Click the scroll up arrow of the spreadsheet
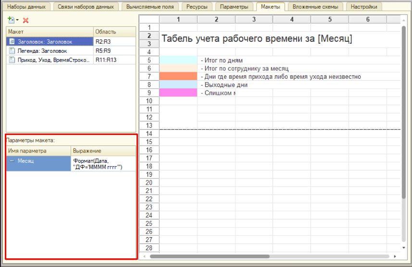This screenshot has height=267, width=412. [x=404, y=20]
